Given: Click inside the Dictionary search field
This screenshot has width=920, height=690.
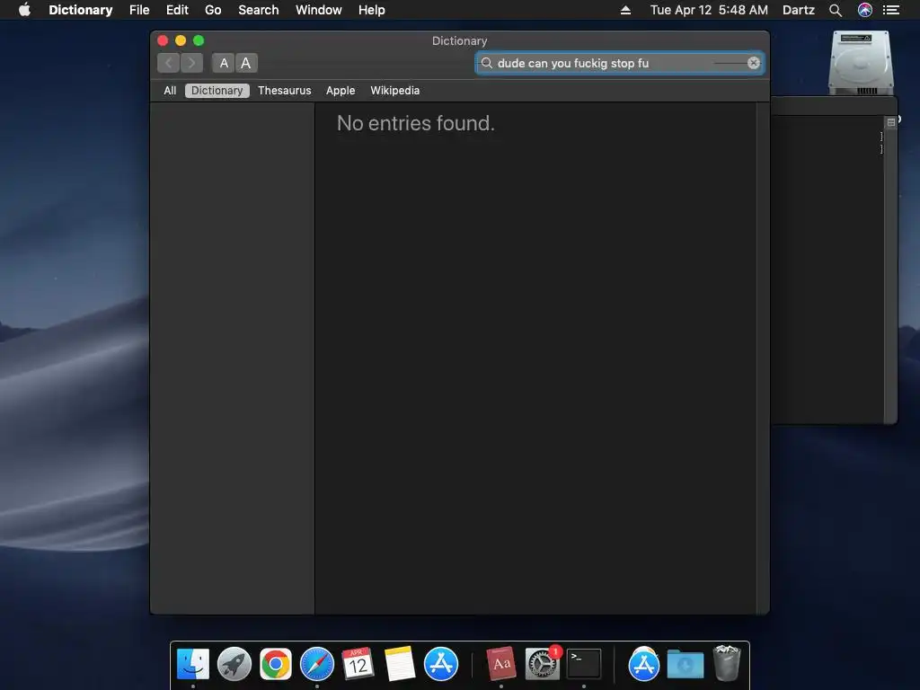Looking at the screenshot, I should coord(619,63).
